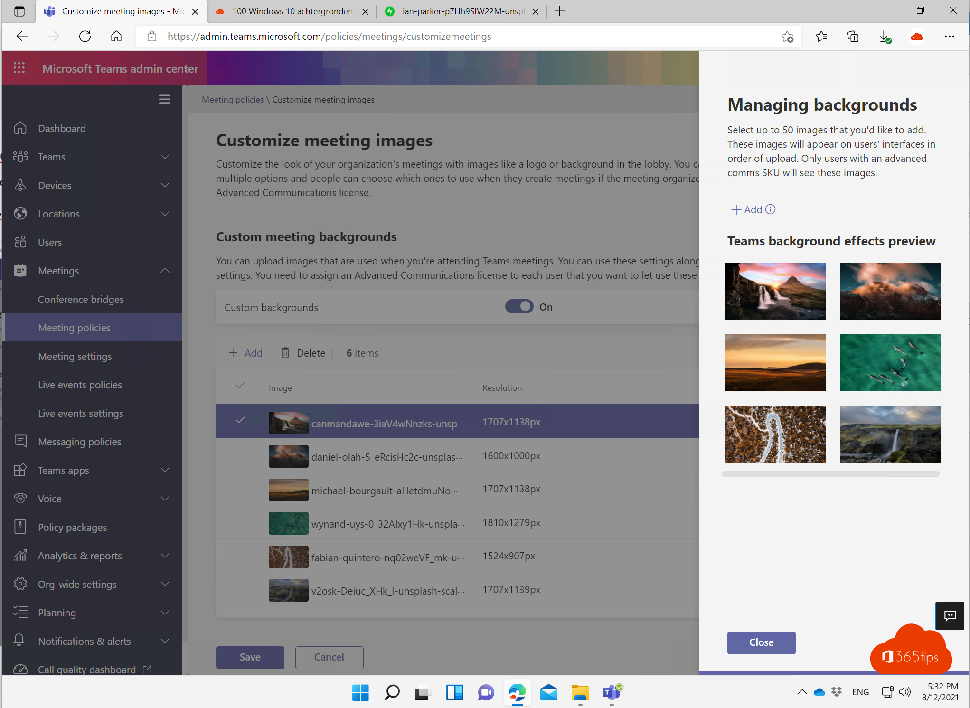Click the Voice icon in sidebar
The width and height of the screenshot is (970, 708).
tap(21, 499)
